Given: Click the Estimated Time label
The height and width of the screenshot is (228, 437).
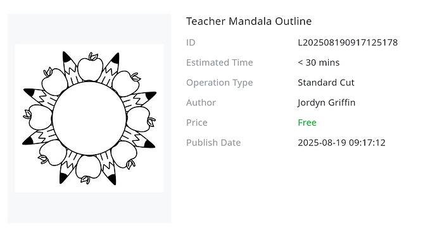Looking at the screenshot, I should [x=219, y=63].
